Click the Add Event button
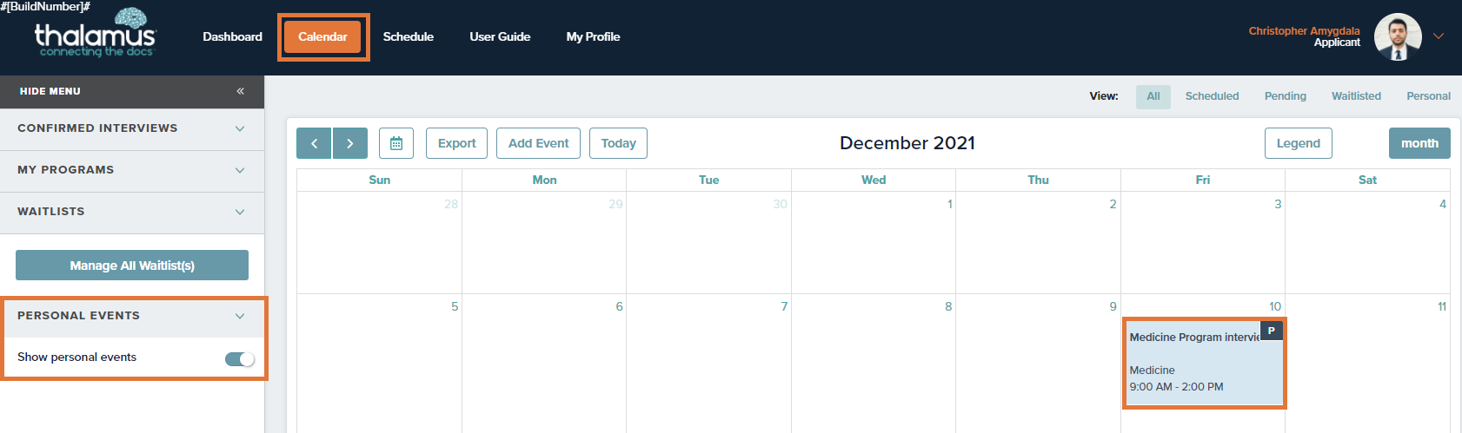The height and width of the screenshot is (433, 1462). point(538,143)
